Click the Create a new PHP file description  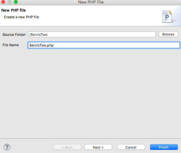(21, 17)
